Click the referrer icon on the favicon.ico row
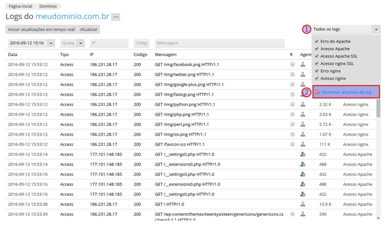Screen dimensions: 385x225 [x=292, y=144]
